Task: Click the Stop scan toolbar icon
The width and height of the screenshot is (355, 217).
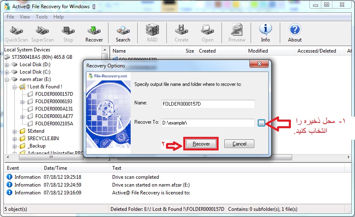Action: pos(68,34)
